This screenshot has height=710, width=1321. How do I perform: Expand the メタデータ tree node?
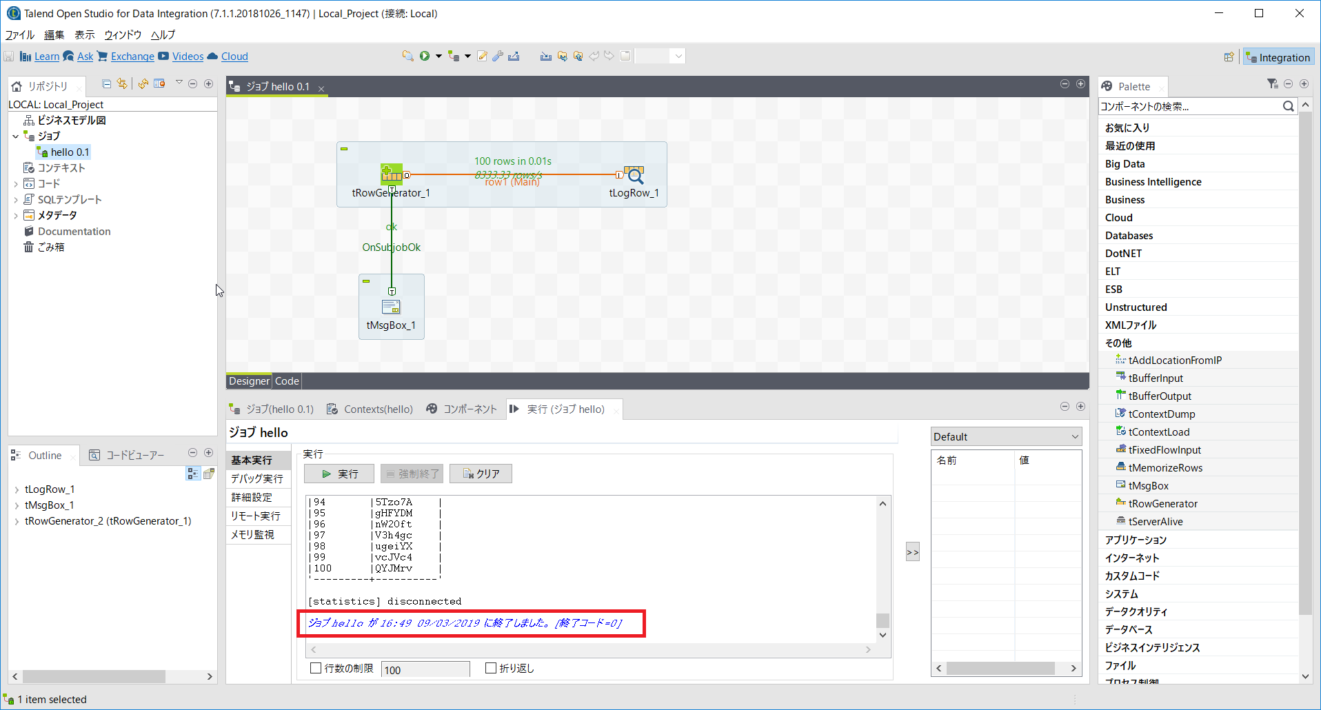coord(16,214)
